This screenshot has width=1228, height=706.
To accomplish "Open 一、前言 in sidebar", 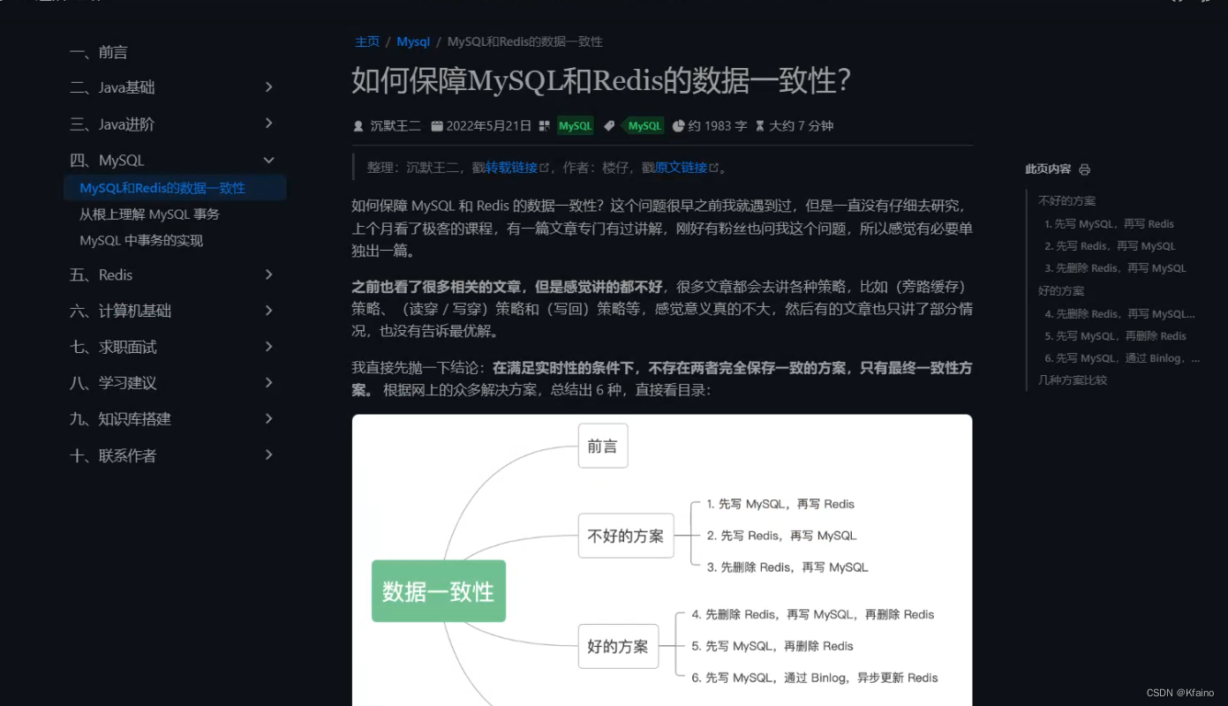I will [99, 52].
